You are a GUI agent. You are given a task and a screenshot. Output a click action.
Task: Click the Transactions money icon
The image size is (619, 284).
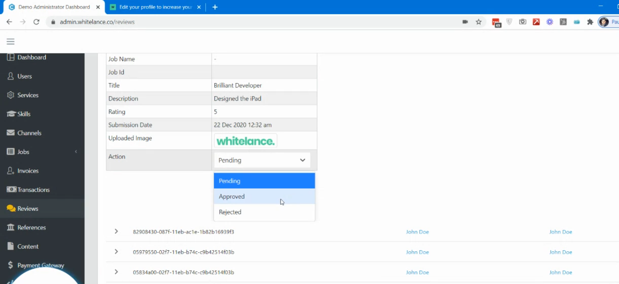(x=11, y=189)
